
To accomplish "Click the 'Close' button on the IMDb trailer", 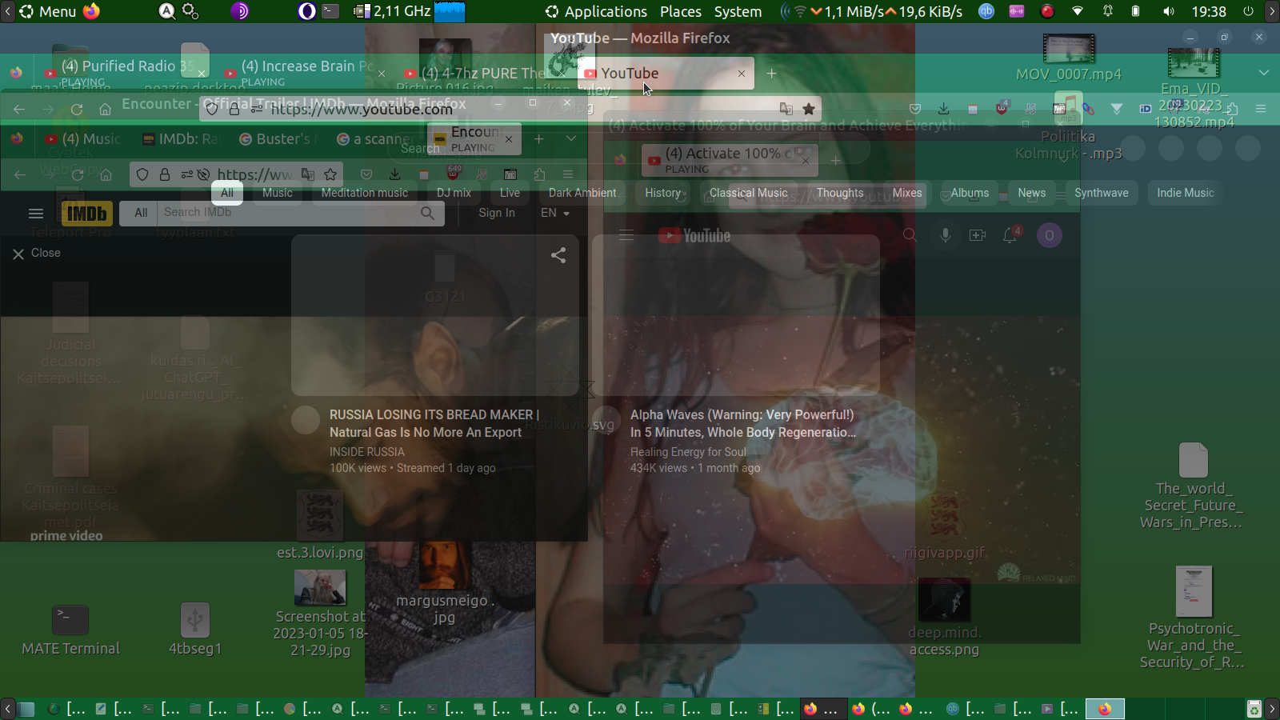I will (x=37, y=254).
